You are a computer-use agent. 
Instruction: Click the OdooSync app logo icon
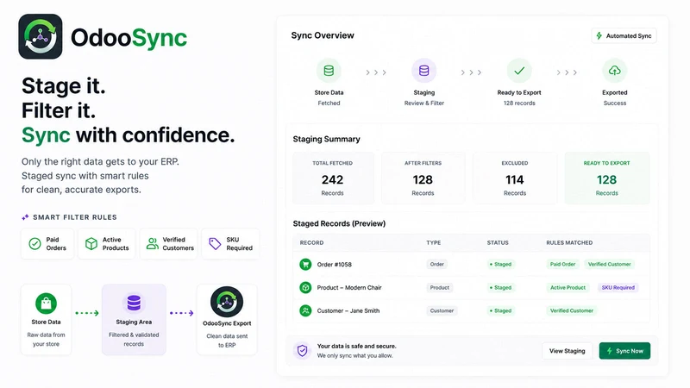click(41, 36)
